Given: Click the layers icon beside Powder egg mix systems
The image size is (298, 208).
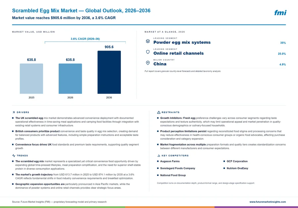Looking at the screenshot, I should [x=148, y=41].
